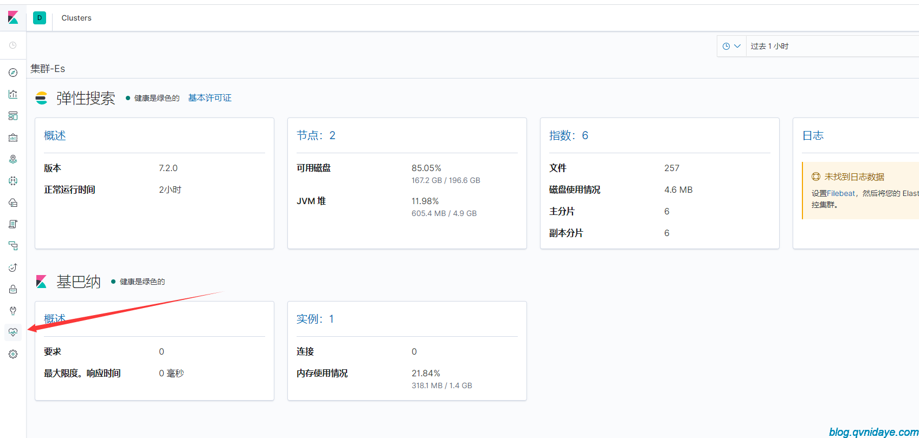Open Visualize chart icon in sidebar
919x438 pixels.
[x=13, y=94]
